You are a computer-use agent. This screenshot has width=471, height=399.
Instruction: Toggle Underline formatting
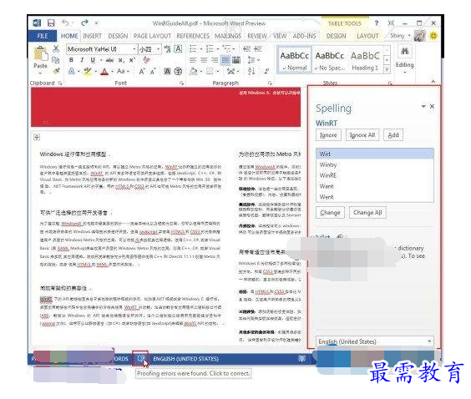point(93,60)
